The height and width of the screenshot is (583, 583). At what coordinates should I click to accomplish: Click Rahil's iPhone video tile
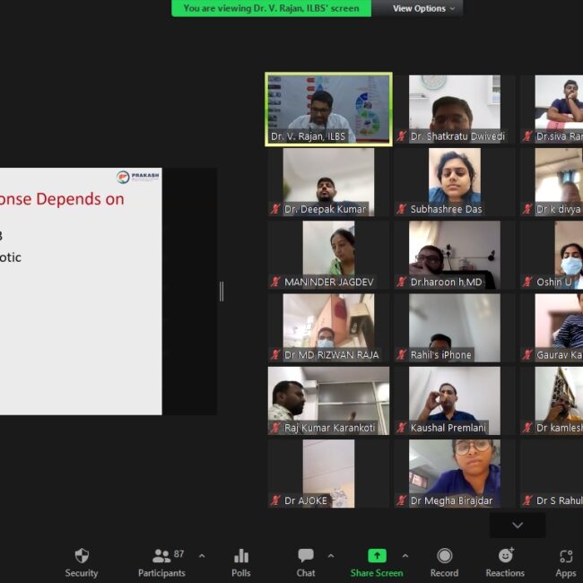[455, 326]
